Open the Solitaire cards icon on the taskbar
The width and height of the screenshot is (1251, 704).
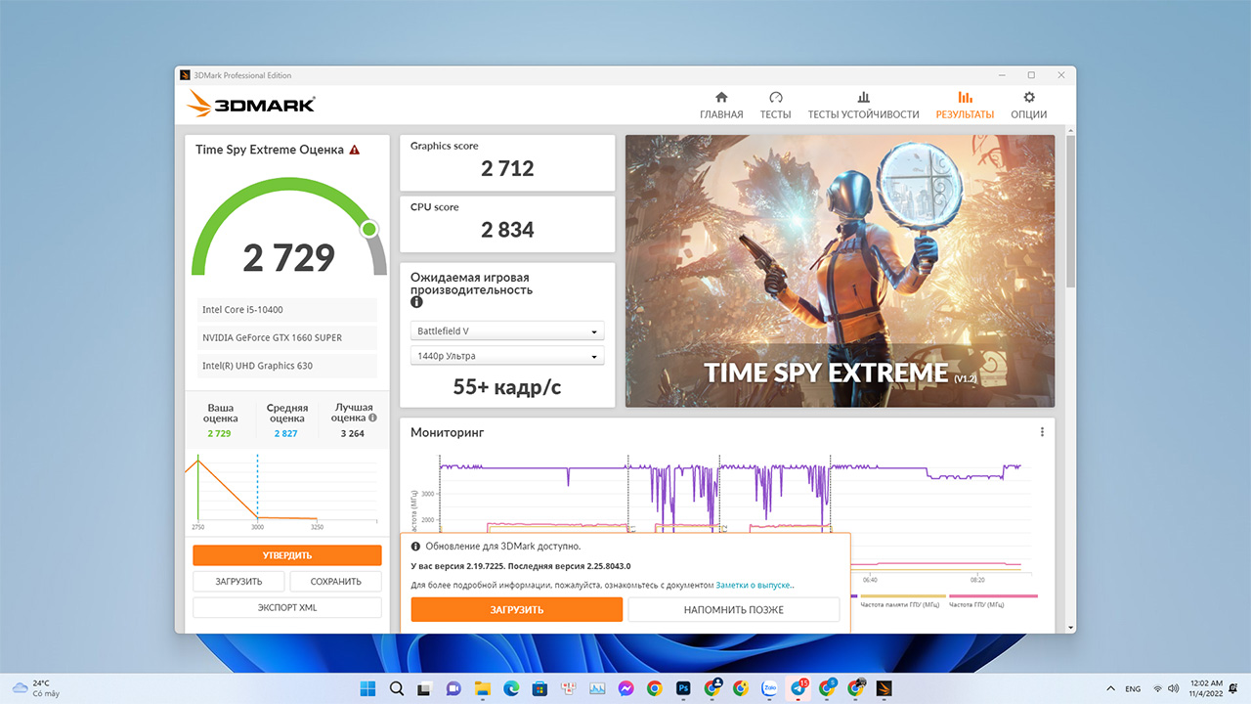tap(568, 688)
